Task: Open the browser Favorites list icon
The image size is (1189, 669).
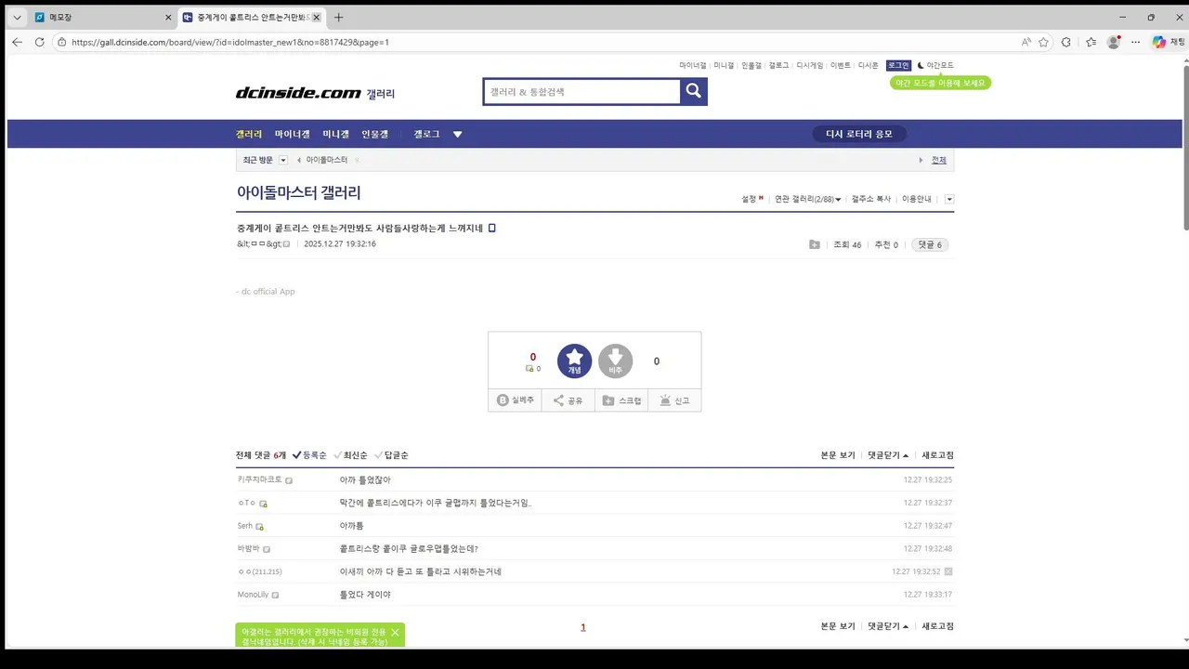Action: pyautogui.click(x=1091, y=42)
